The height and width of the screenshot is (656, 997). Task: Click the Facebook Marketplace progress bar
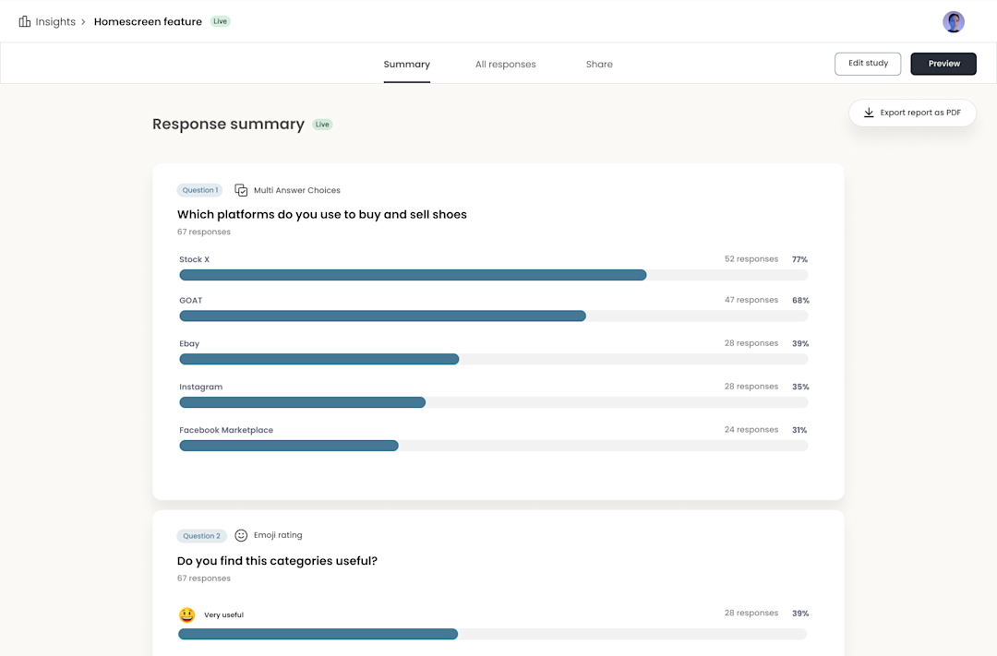(493, 446)
